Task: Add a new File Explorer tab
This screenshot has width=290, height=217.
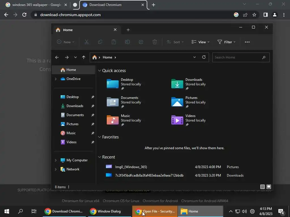Action: pos(128,30)
